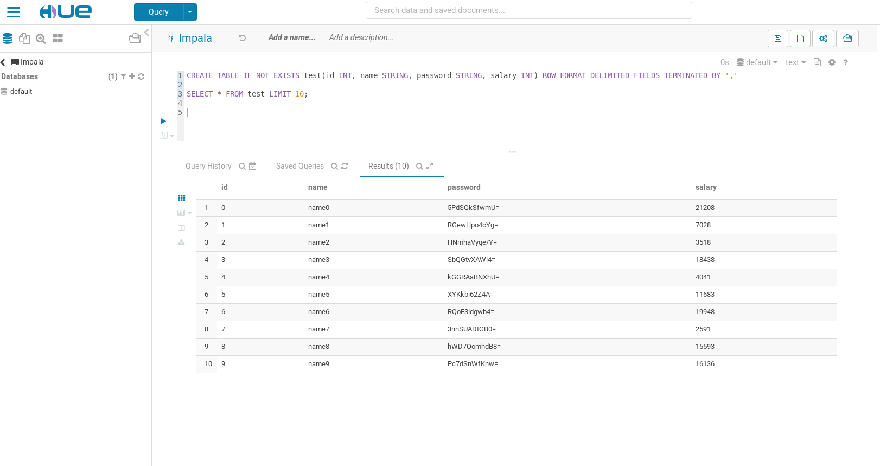
Task: Search the saved queries
Action: coord(334,167)
